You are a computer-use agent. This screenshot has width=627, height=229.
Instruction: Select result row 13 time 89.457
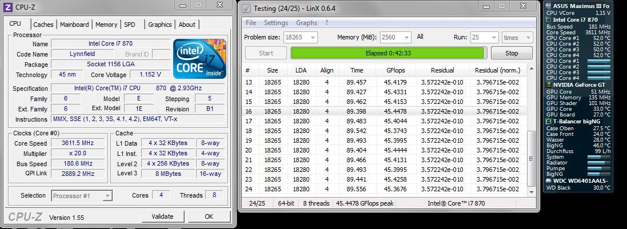pyautogui.click(x=384, y=82)
